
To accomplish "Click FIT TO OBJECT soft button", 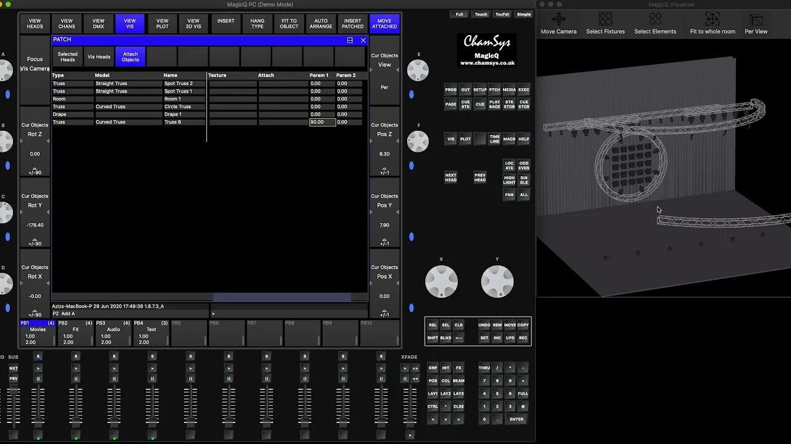I will click(289, 24).
